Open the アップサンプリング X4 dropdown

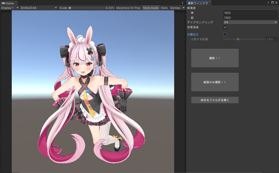tap(250, 22)
